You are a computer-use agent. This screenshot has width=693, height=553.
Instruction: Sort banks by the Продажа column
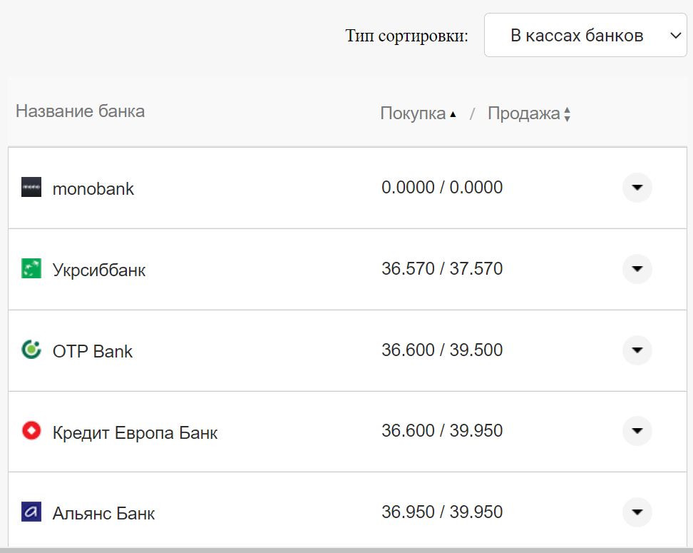(x=525, y=113)
